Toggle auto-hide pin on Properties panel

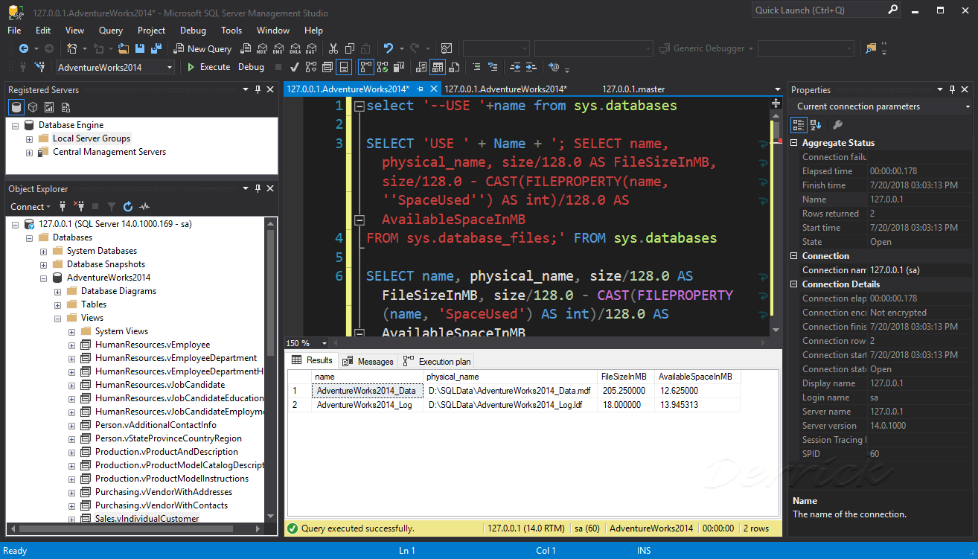(952, 89)
